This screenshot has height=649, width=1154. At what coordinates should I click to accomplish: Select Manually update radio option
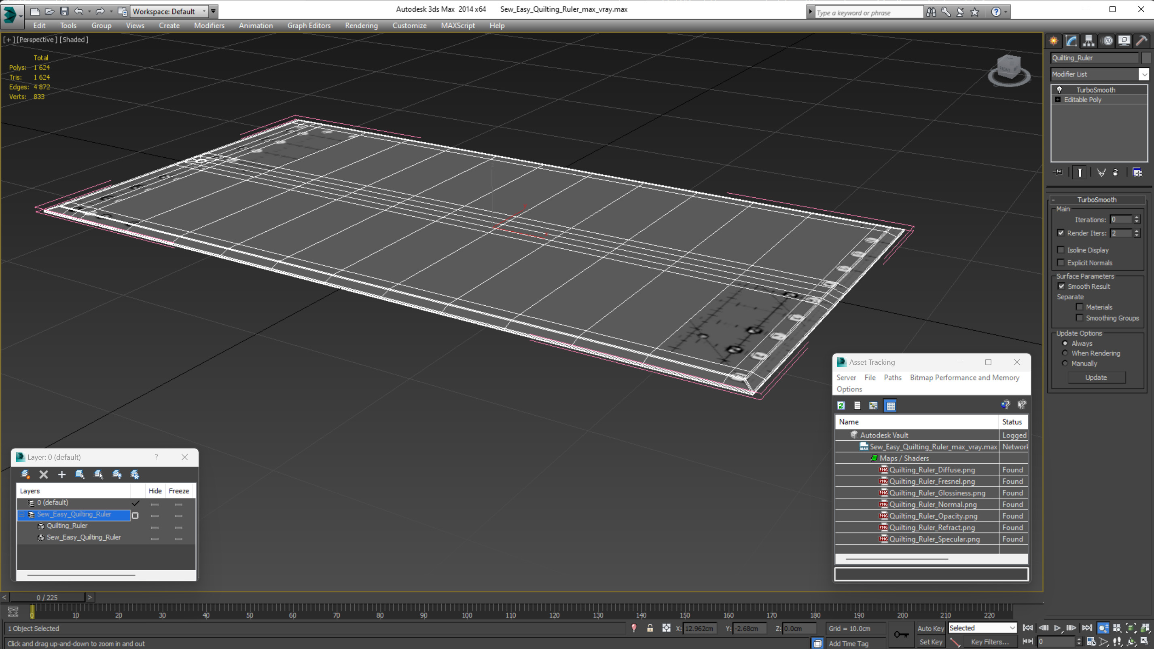coord(1065,363)
